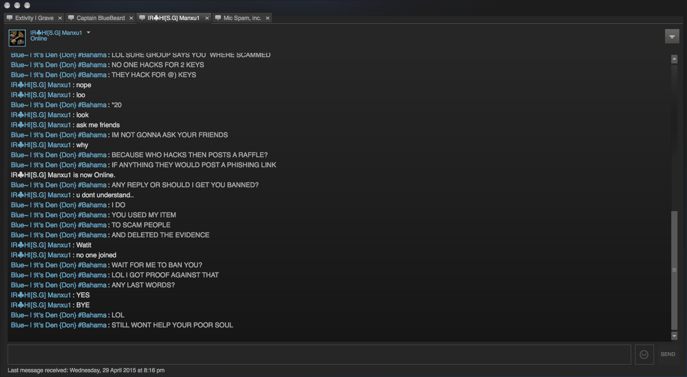
Task: Close the Mic Spam, inc. tab
Action: [268, 18]
